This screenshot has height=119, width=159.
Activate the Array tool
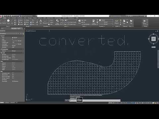33,24
